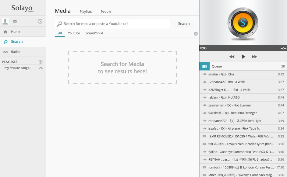Select candance722 Red Light track
Image resolution: width=287 pixels, height=177 pixels.
(x=243, y=121)
